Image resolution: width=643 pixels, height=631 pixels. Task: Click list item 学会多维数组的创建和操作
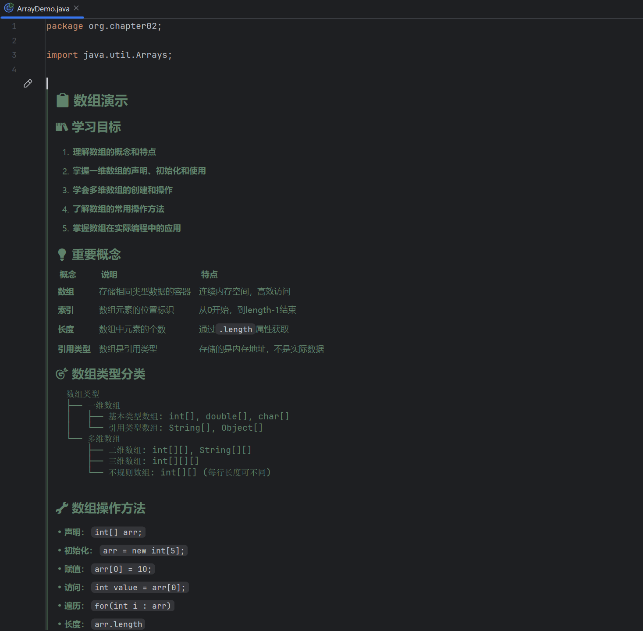pos(122,190)
